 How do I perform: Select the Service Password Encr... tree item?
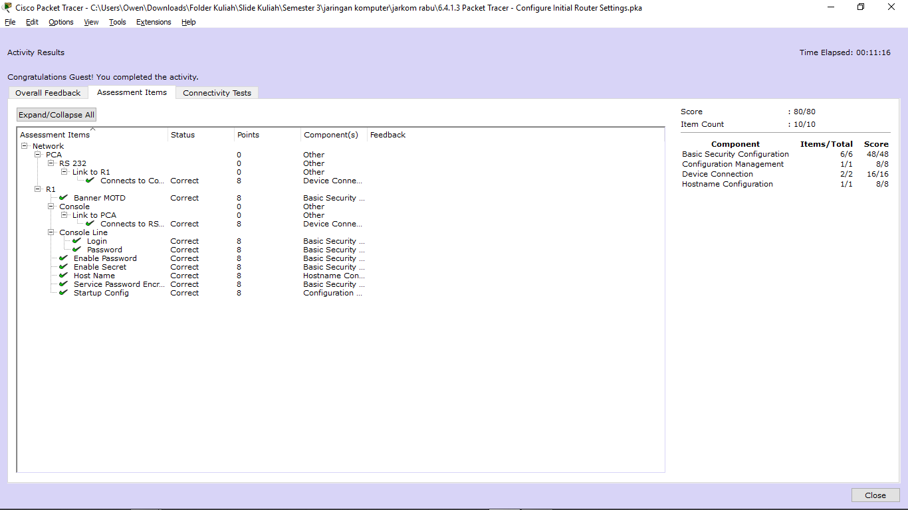click(x=120, y=284)
